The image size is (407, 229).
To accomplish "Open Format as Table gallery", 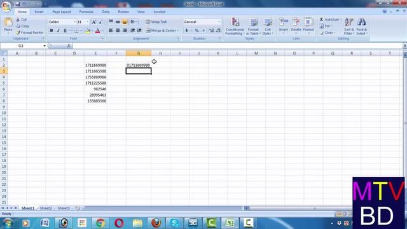I will 253,26.
